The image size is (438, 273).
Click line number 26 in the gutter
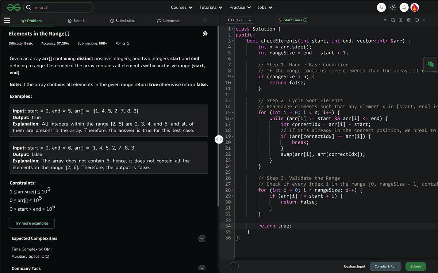(x=228, y=178)
